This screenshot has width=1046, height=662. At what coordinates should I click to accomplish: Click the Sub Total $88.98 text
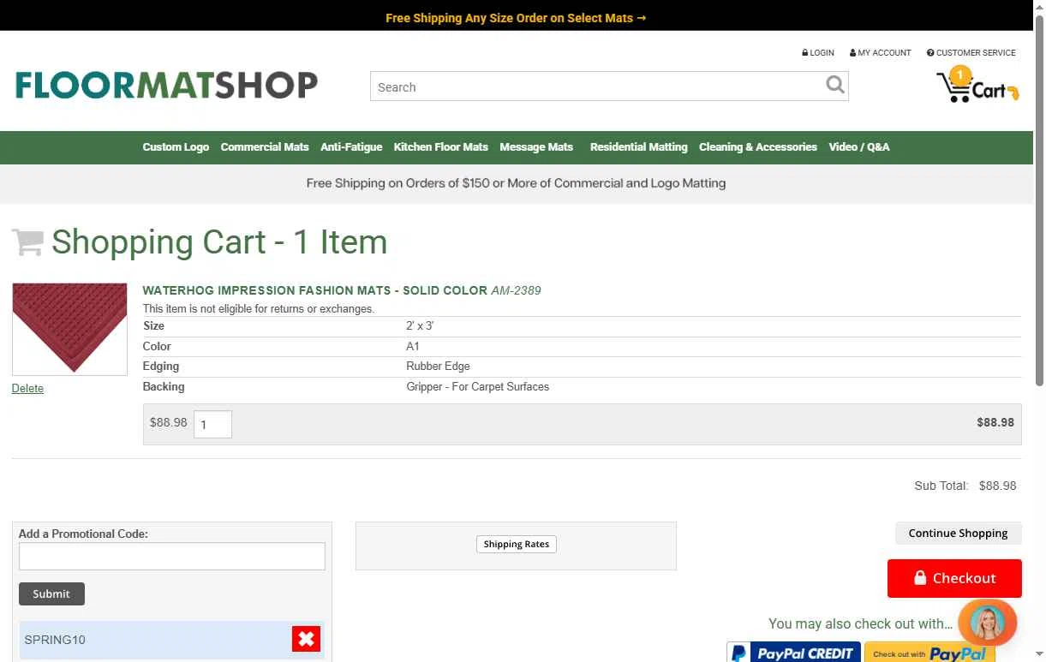[x=965, y=486]
